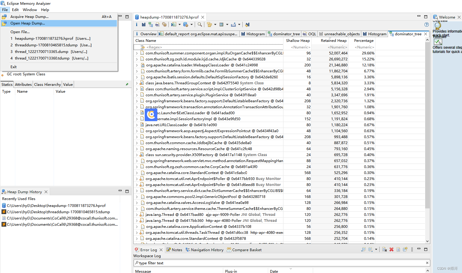Choose Open File from File menu
This screenshot has width=462, height=273.
(59, 32)
